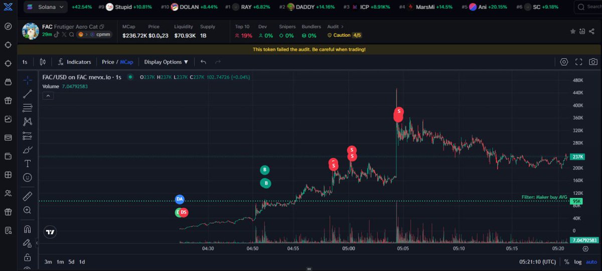The height and width of the screenshot is (271, 602).
Task: Click the Caution 4/5 audit badge
Action: pos(344,35)
